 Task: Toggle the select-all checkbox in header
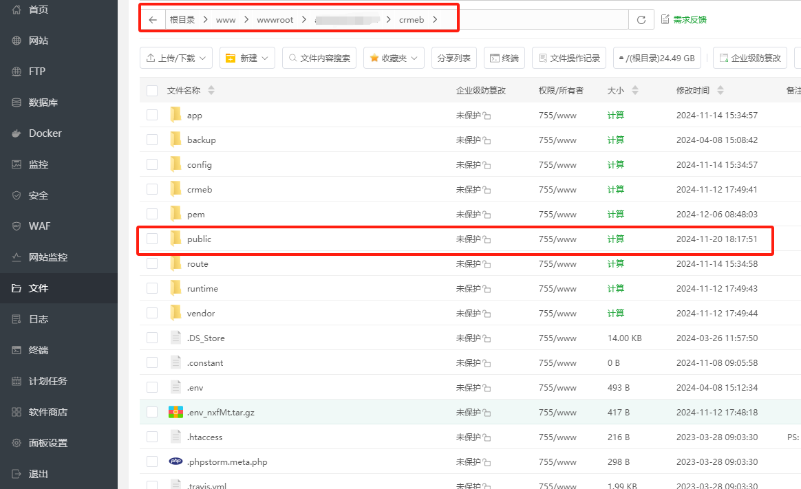click(x=152, y=91)
